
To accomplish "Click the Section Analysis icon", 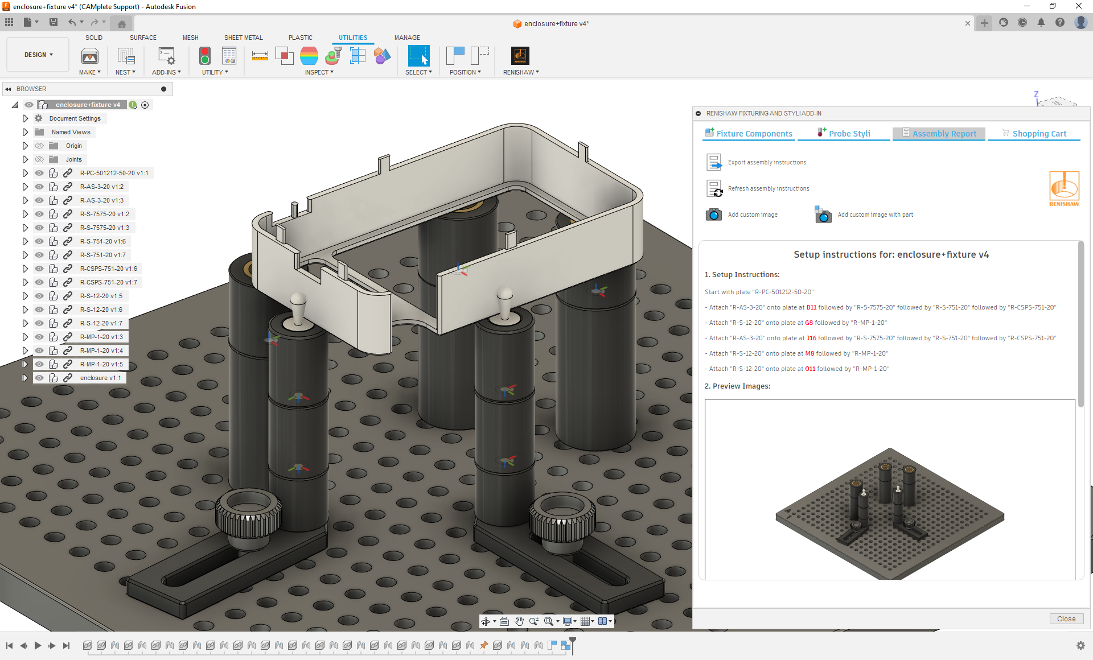I will tap(358, 56).
